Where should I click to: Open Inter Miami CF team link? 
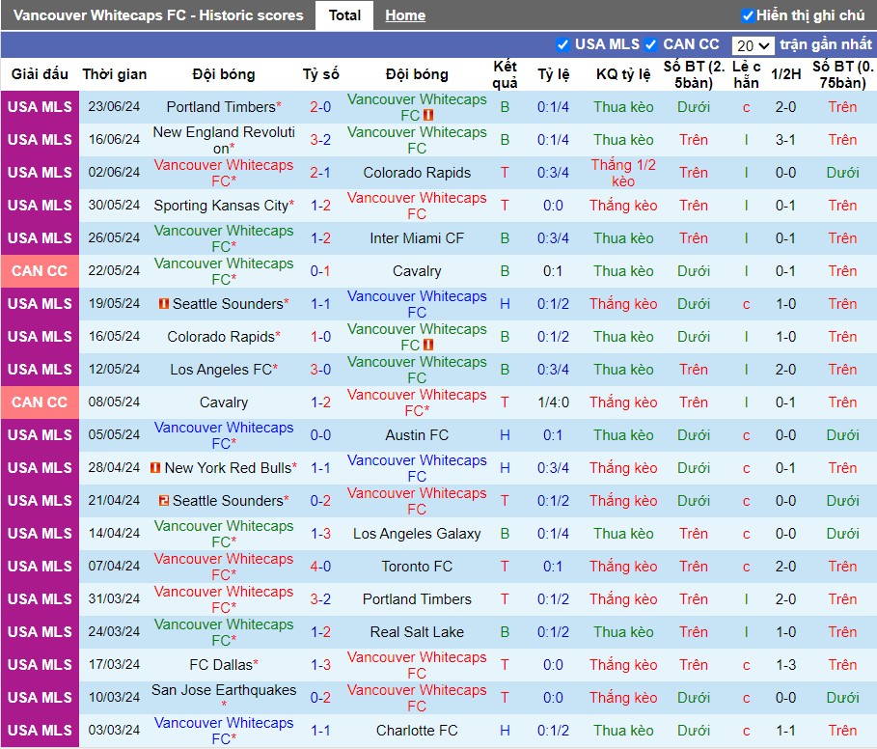point(417,238)
